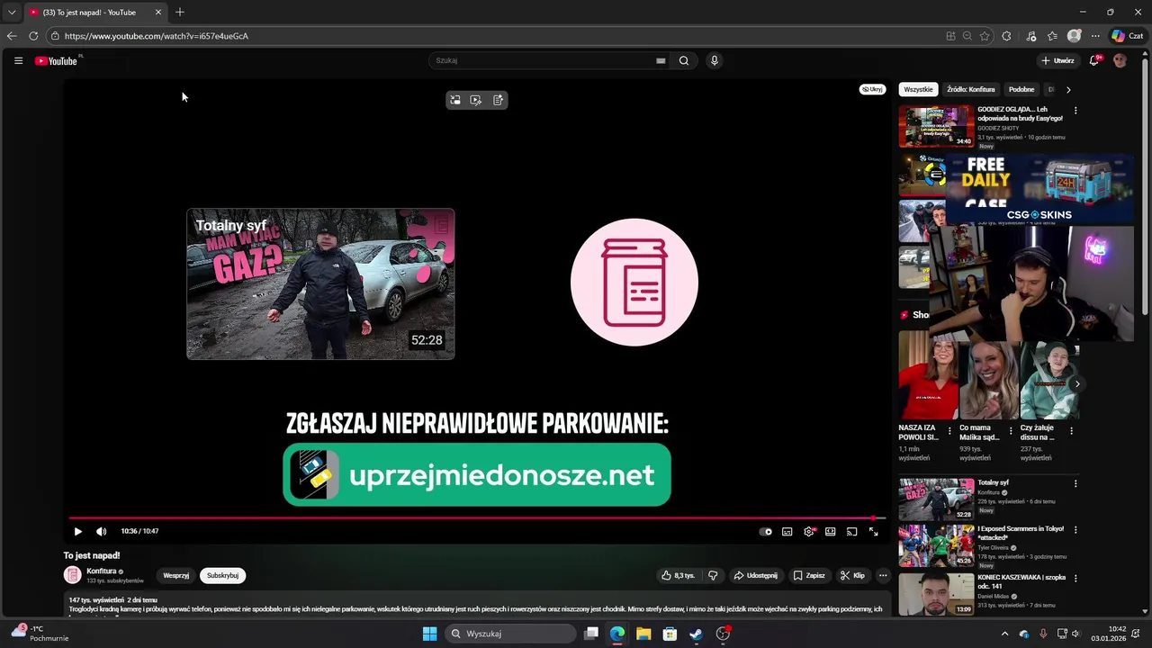Click the Utwórz create button
This screenshot has height=648, width=1152.
coord(1057,60)
